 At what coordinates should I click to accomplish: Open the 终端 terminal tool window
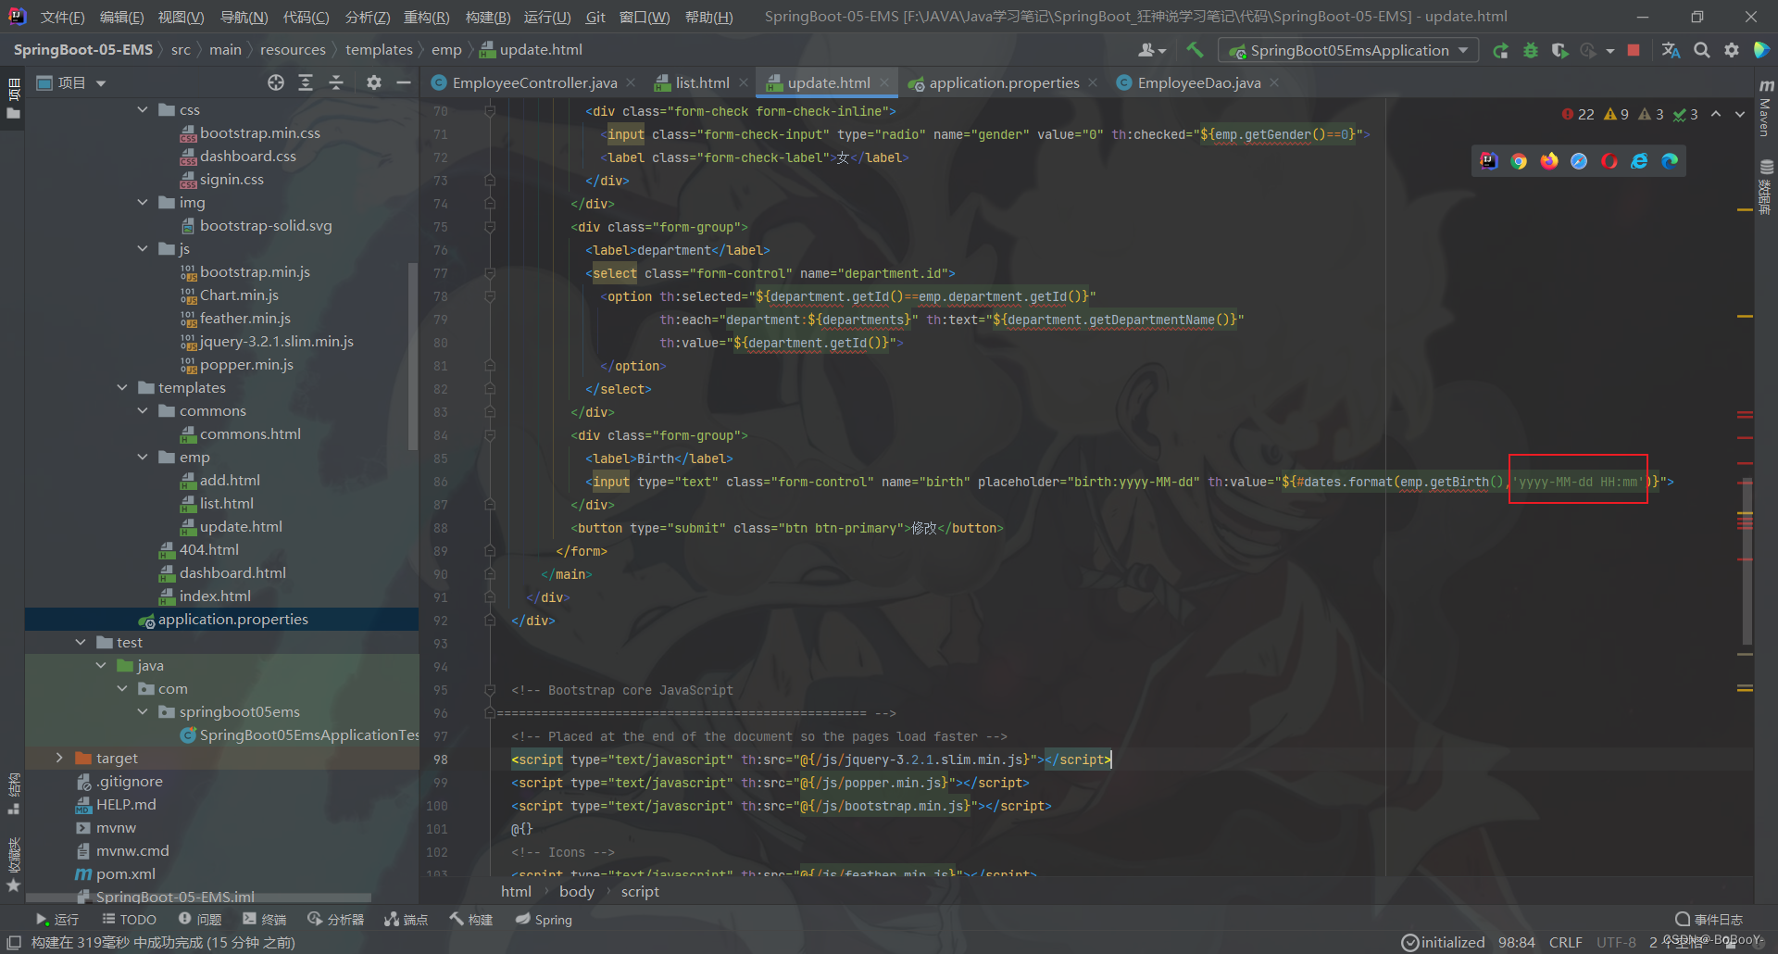265,920
